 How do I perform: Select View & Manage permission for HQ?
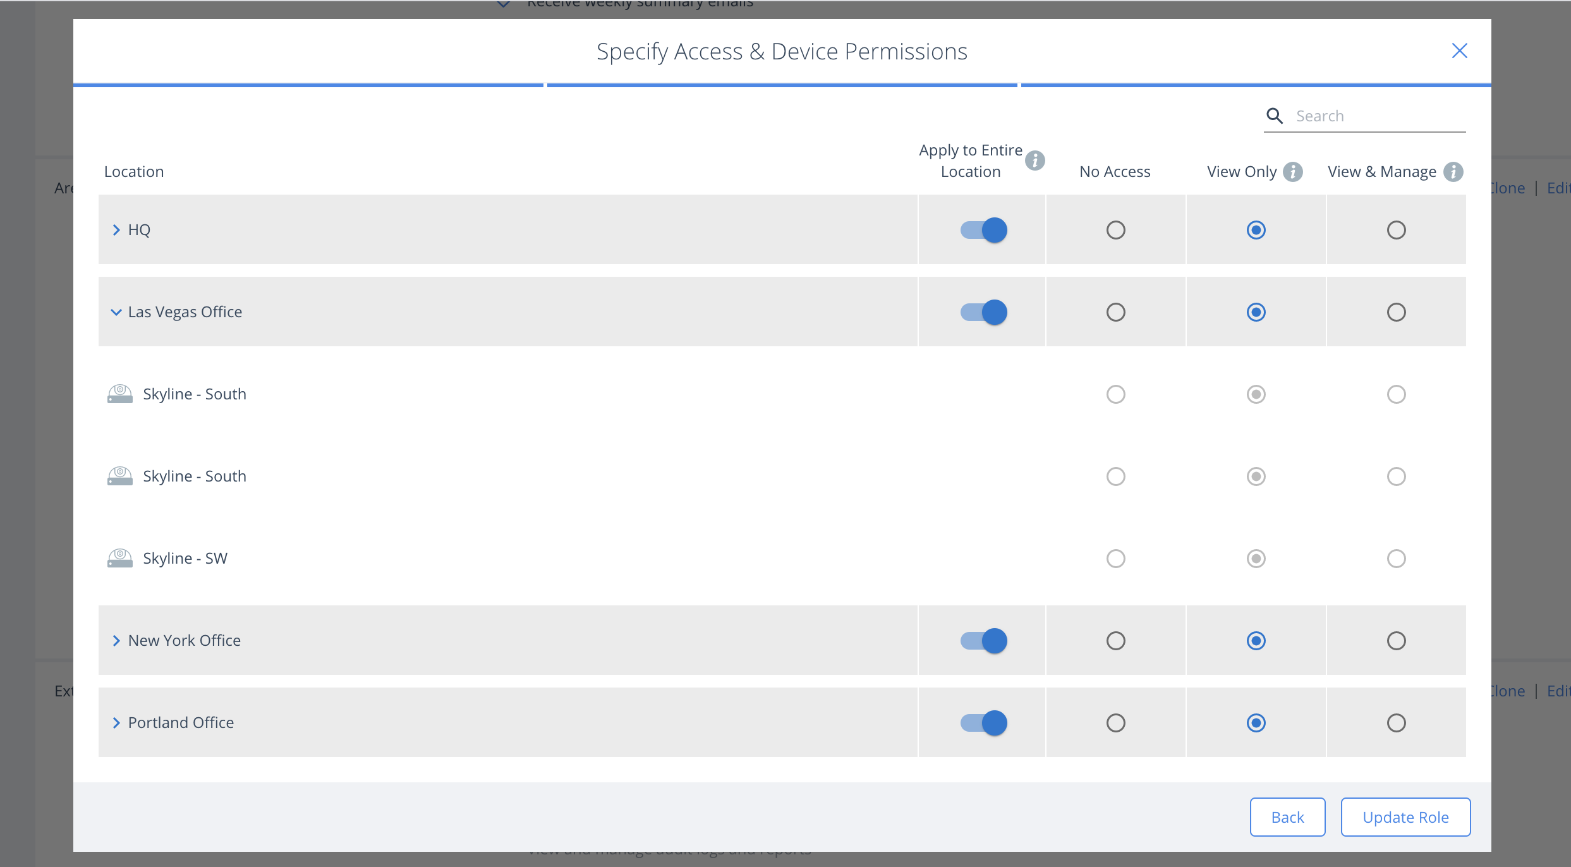[1396, 229]
